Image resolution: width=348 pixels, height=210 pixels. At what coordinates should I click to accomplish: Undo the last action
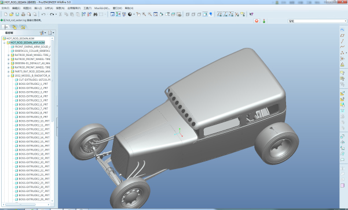43,14
